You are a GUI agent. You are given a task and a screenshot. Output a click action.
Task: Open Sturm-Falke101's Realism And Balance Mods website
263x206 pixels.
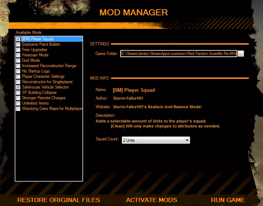coord(157,107)
